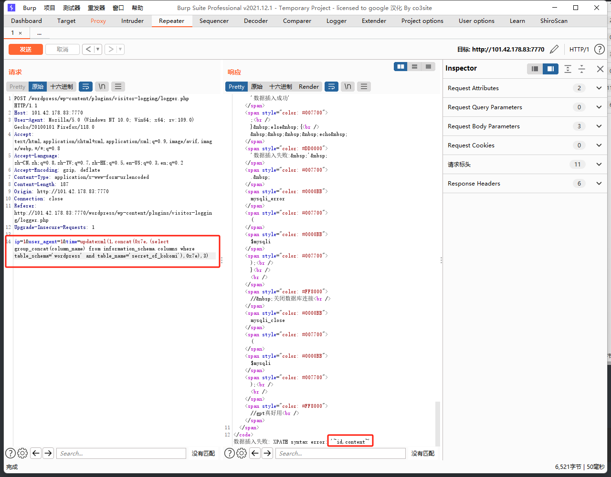Switch to the ShiroScan tab
Screen dimensions: 611x477
(x=554, y=21)
